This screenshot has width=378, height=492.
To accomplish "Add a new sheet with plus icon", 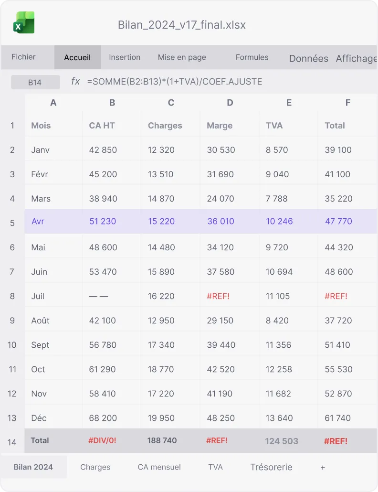I will 323,468.
